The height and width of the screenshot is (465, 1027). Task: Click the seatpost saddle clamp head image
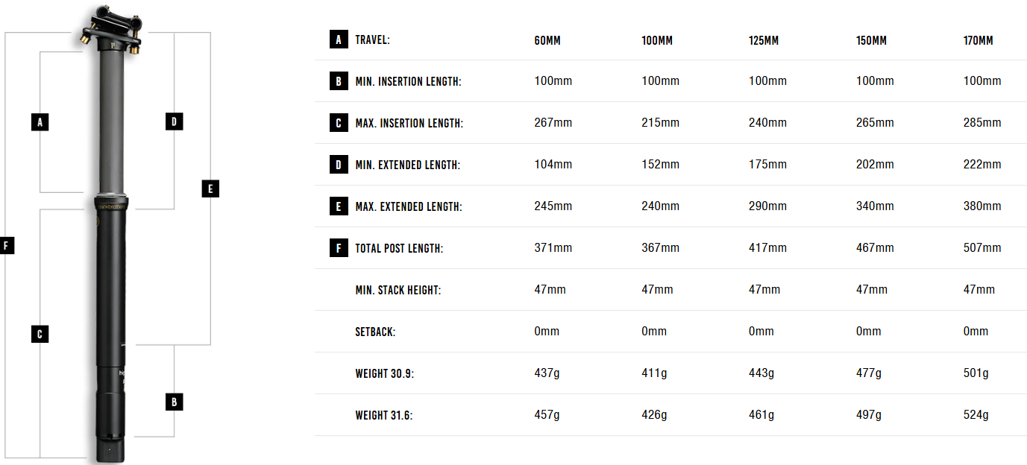112,30
